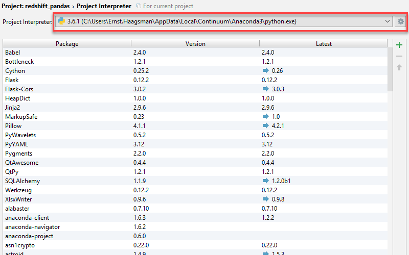The image size is (409, 255).
Task: Select the anaconda-navigator package row
Action: 195,226
